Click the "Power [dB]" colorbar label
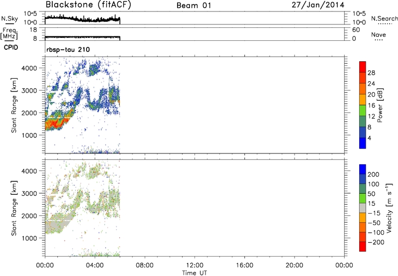This screenshot has height=276, width=398. [x=380, y=105]
